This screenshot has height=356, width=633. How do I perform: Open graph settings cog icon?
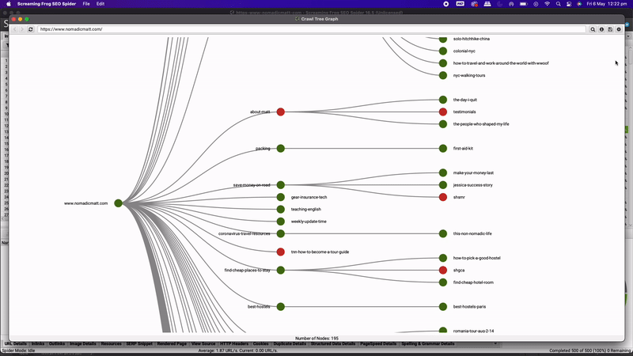click(x=619, y=29)
